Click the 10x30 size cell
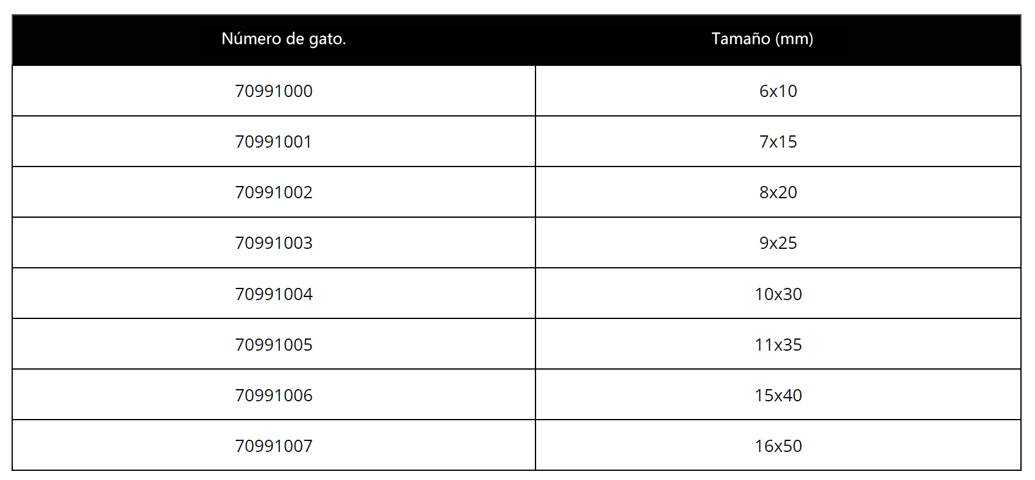 point(778,293)
